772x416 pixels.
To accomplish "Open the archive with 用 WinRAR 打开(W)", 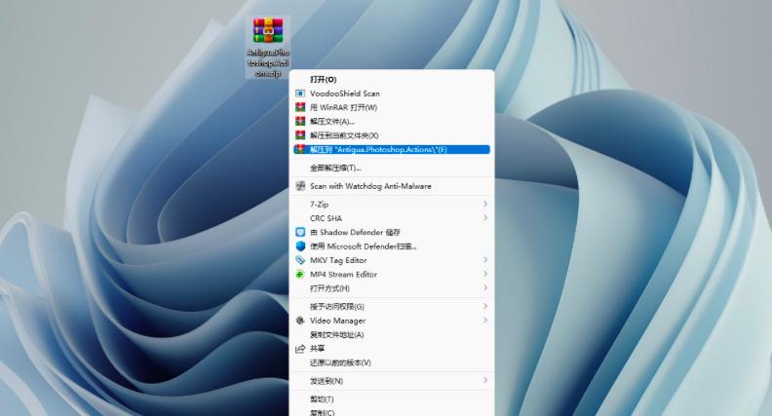I will (392, 107).
